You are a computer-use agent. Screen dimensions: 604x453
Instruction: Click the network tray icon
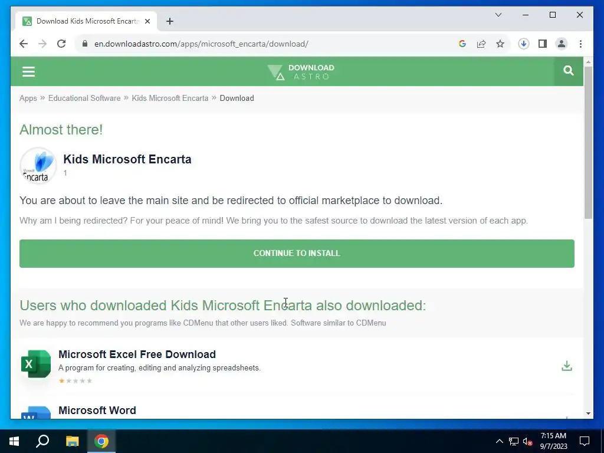pyautogui.click(x=514, y=441)
